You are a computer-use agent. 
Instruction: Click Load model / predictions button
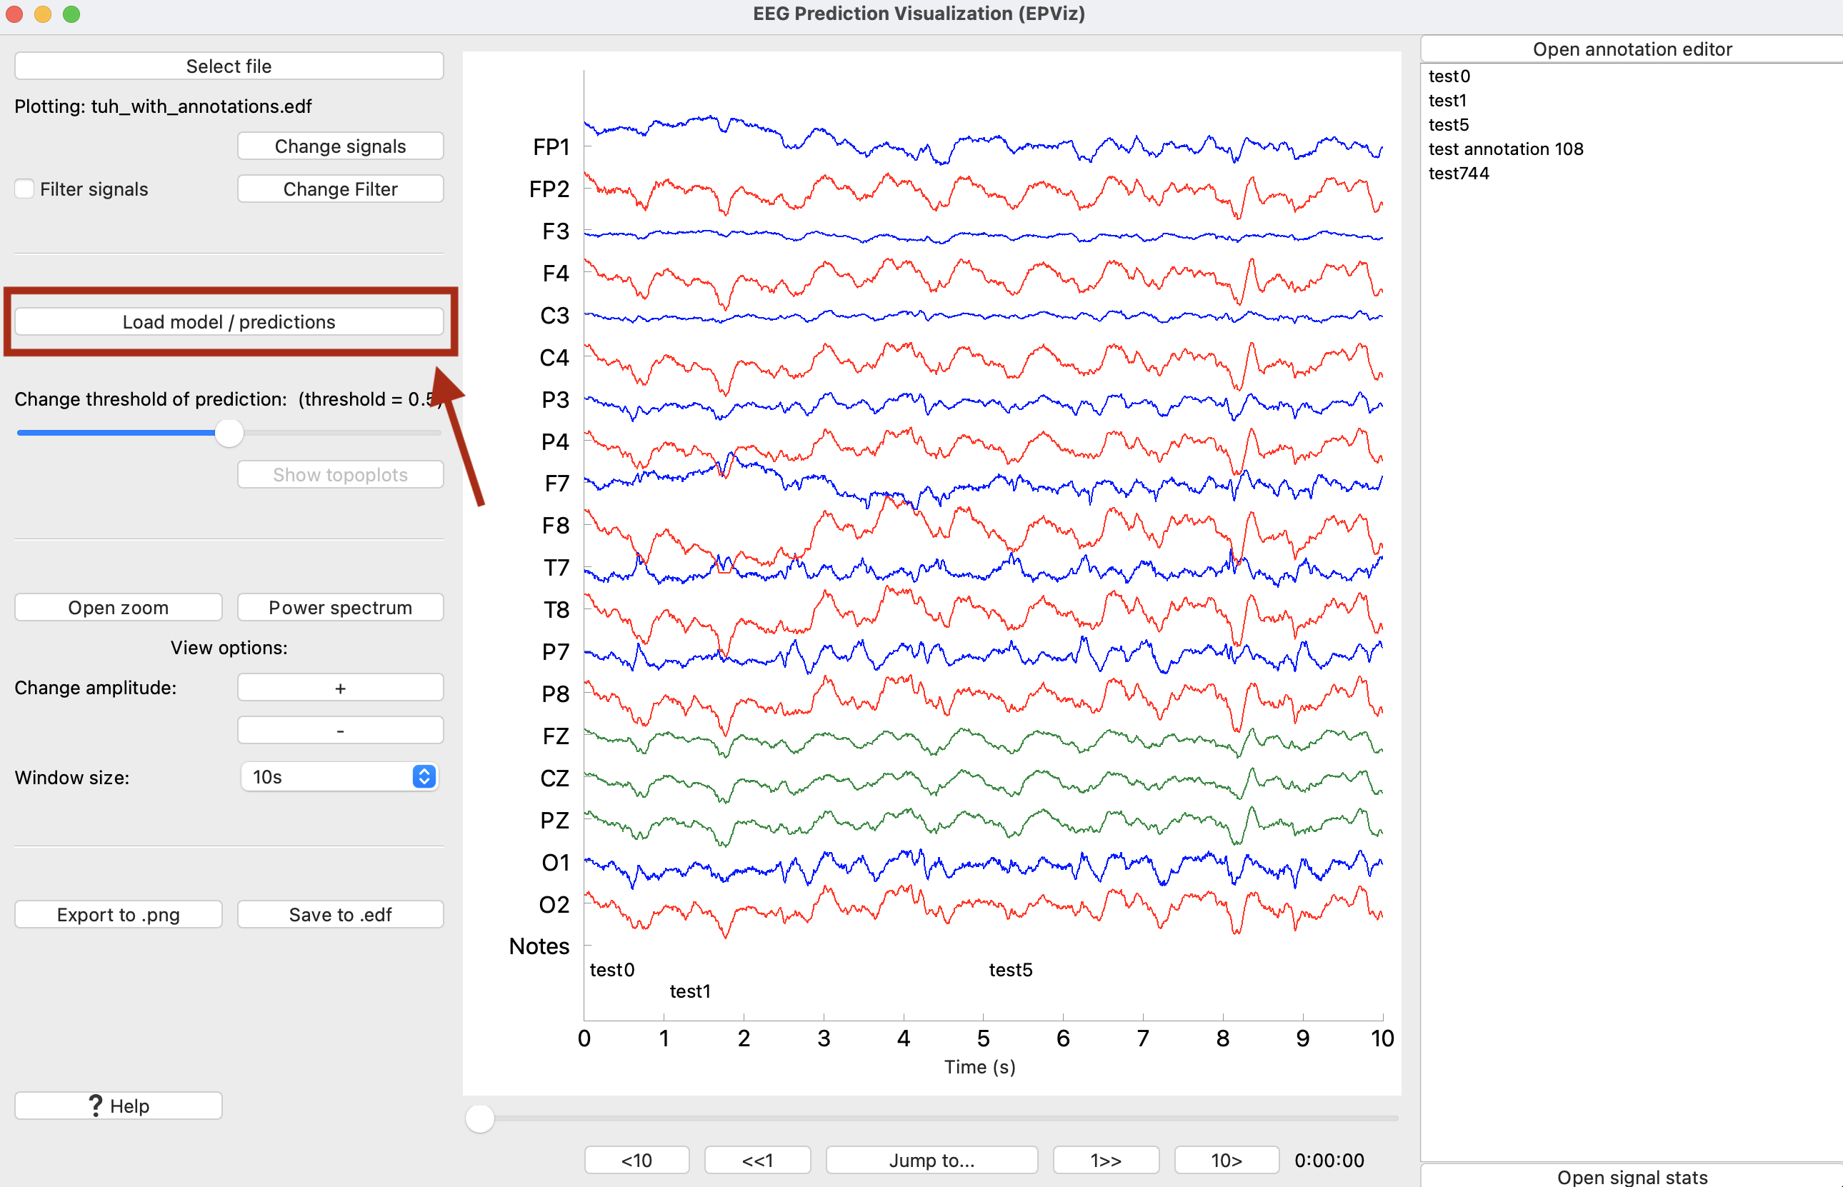229,321
